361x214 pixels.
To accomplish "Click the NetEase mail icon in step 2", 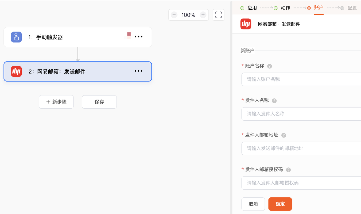I will [16, 71].
